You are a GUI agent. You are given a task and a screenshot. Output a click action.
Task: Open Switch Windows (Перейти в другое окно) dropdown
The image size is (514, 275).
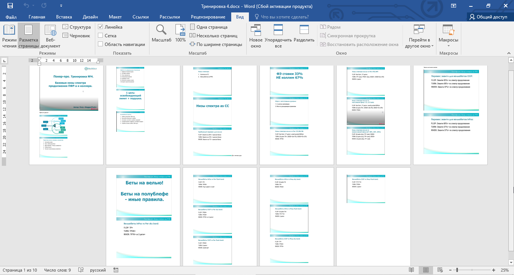(419, 36)
